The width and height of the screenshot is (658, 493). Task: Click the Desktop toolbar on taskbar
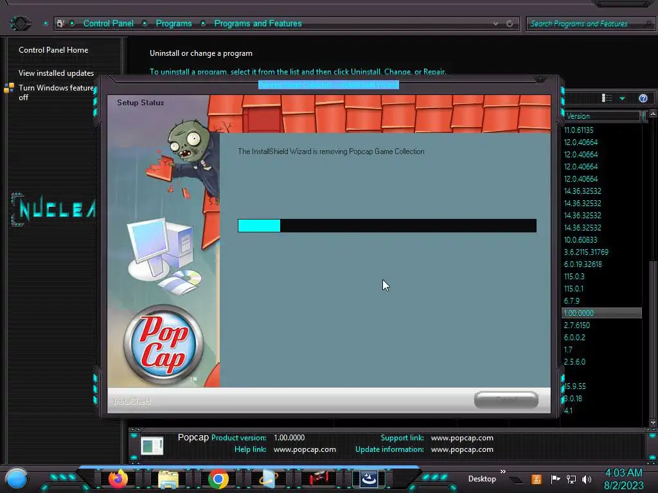pyautogui.click(x=482, y=479)
